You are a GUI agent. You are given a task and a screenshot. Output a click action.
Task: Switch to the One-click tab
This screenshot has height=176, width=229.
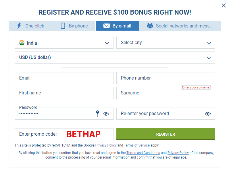point(30,26)
